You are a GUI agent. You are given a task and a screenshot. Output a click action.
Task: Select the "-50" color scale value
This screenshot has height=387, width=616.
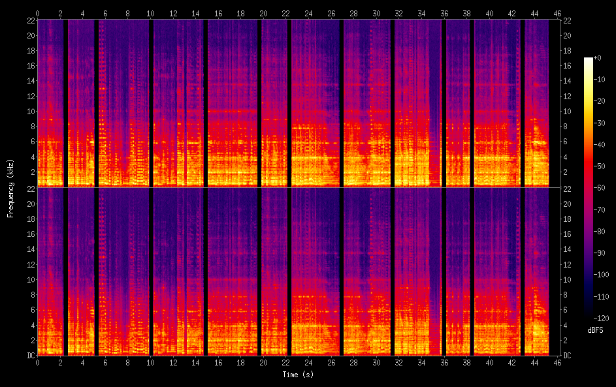pos(600,166)
